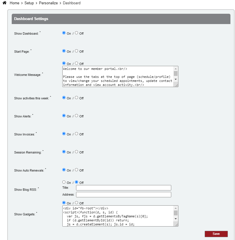The width and height of the screenshot is (235, 240).
Task: Disable the Welcome Message option
Action: coord(77,63)
